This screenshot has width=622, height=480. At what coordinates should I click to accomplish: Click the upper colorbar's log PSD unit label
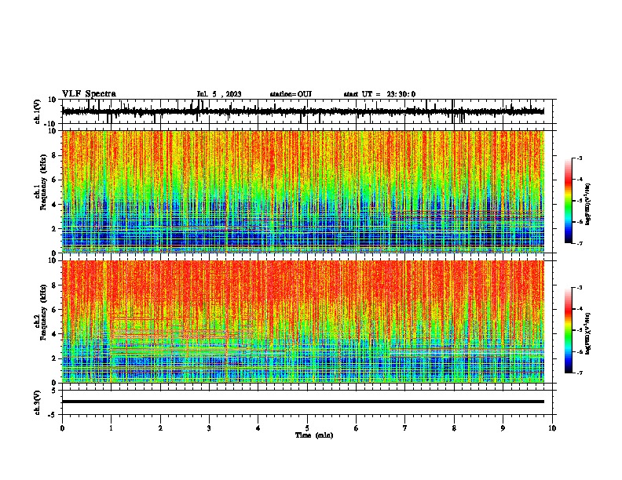coord(588,205)
